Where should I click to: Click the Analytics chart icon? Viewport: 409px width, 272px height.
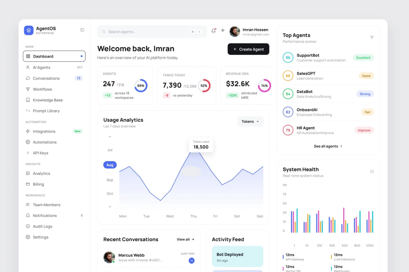(x=28, y=173)
